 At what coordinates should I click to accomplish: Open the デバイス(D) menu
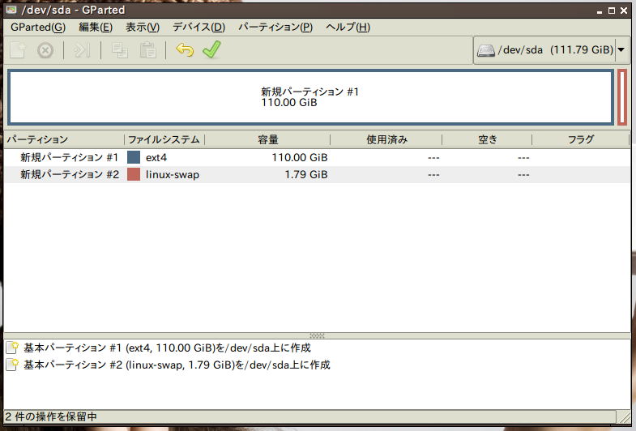point(198,28)
